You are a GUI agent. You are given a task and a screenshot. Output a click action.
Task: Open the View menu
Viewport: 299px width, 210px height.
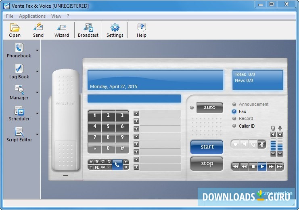click(x=56, y=16)
